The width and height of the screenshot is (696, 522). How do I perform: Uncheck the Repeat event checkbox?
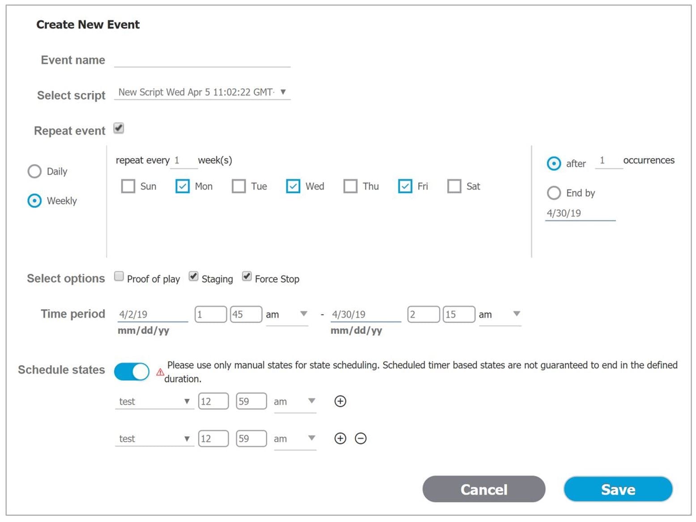119,128
